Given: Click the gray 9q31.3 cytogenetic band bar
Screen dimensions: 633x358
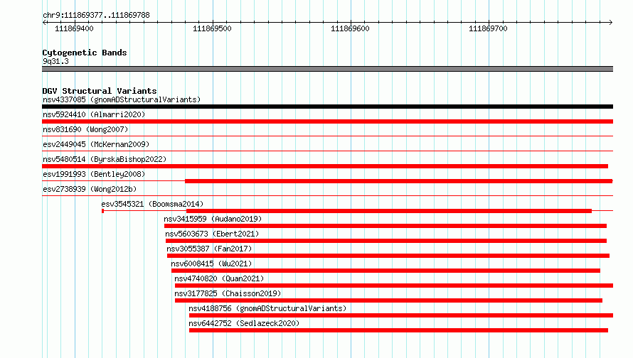Looking at the screenshot, I should [327, 69].
